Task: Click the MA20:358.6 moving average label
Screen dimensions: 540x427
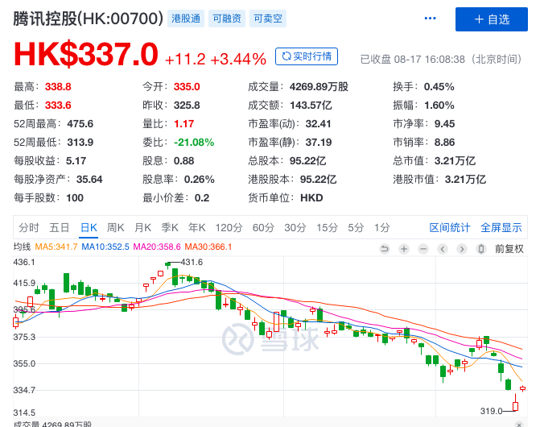Action: click(157, 247)
